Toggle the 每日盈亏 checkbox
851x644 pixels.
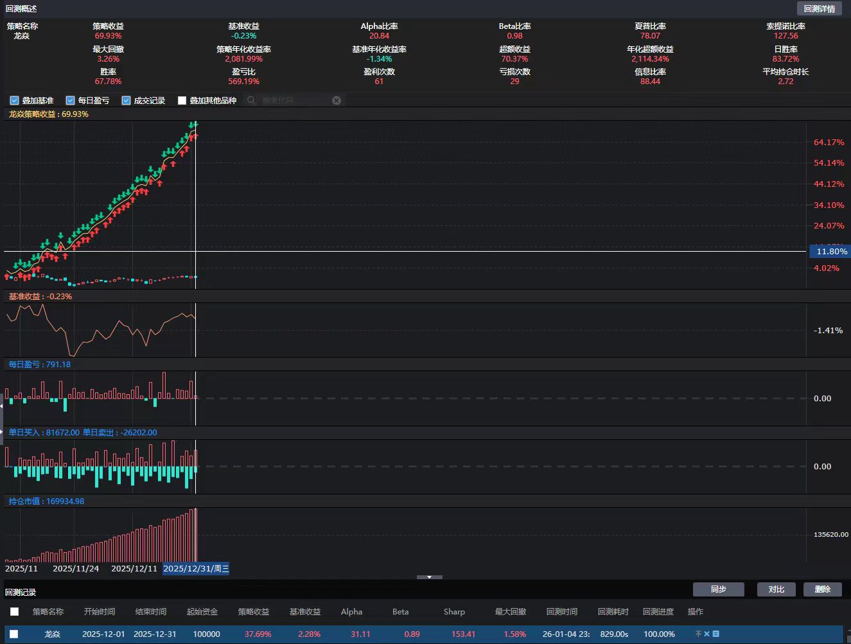(x=71, y=100)
